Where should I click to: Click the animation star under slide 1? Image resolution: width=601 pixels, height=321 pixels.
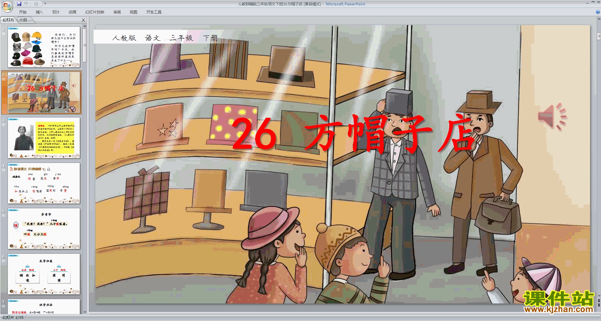point(3,34)
